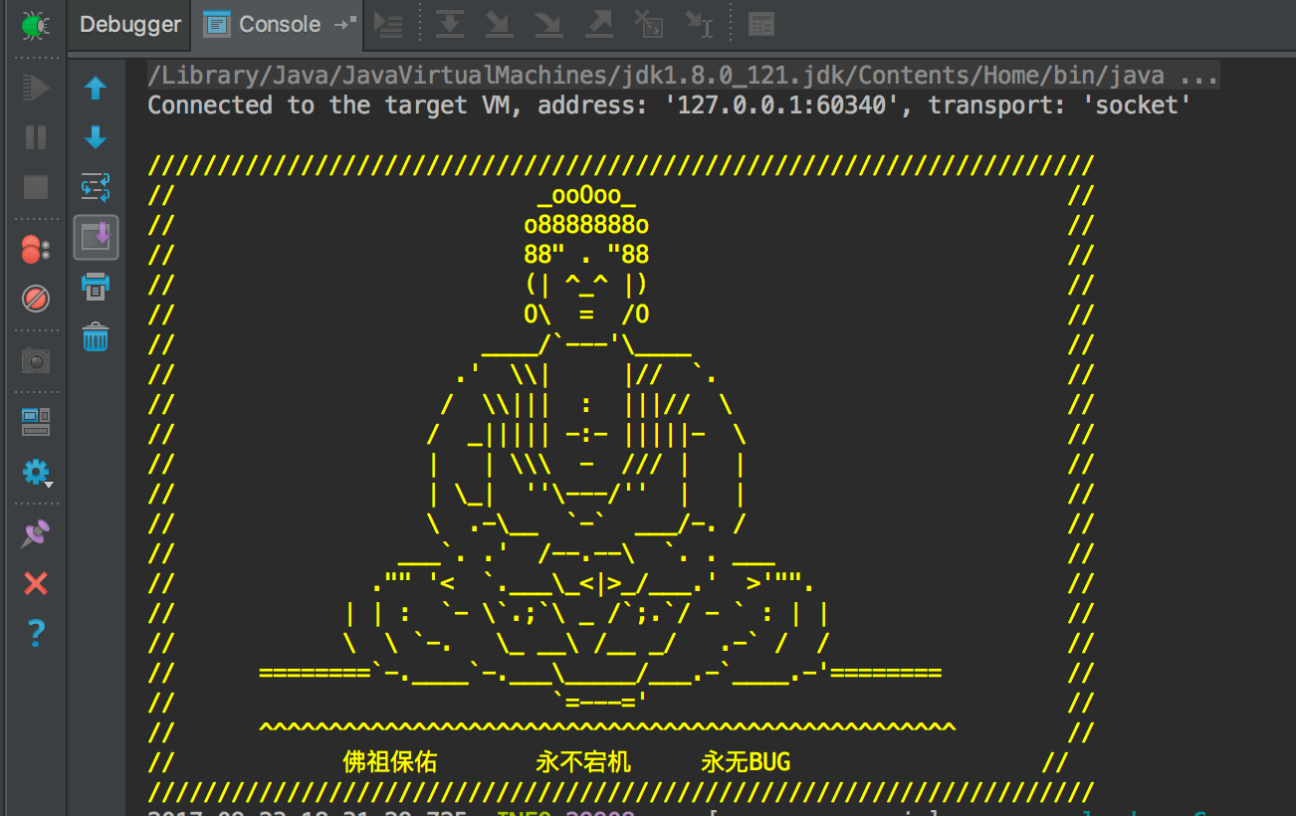Print console output with printer icon

pyautogui.click(x=96, y=287)
